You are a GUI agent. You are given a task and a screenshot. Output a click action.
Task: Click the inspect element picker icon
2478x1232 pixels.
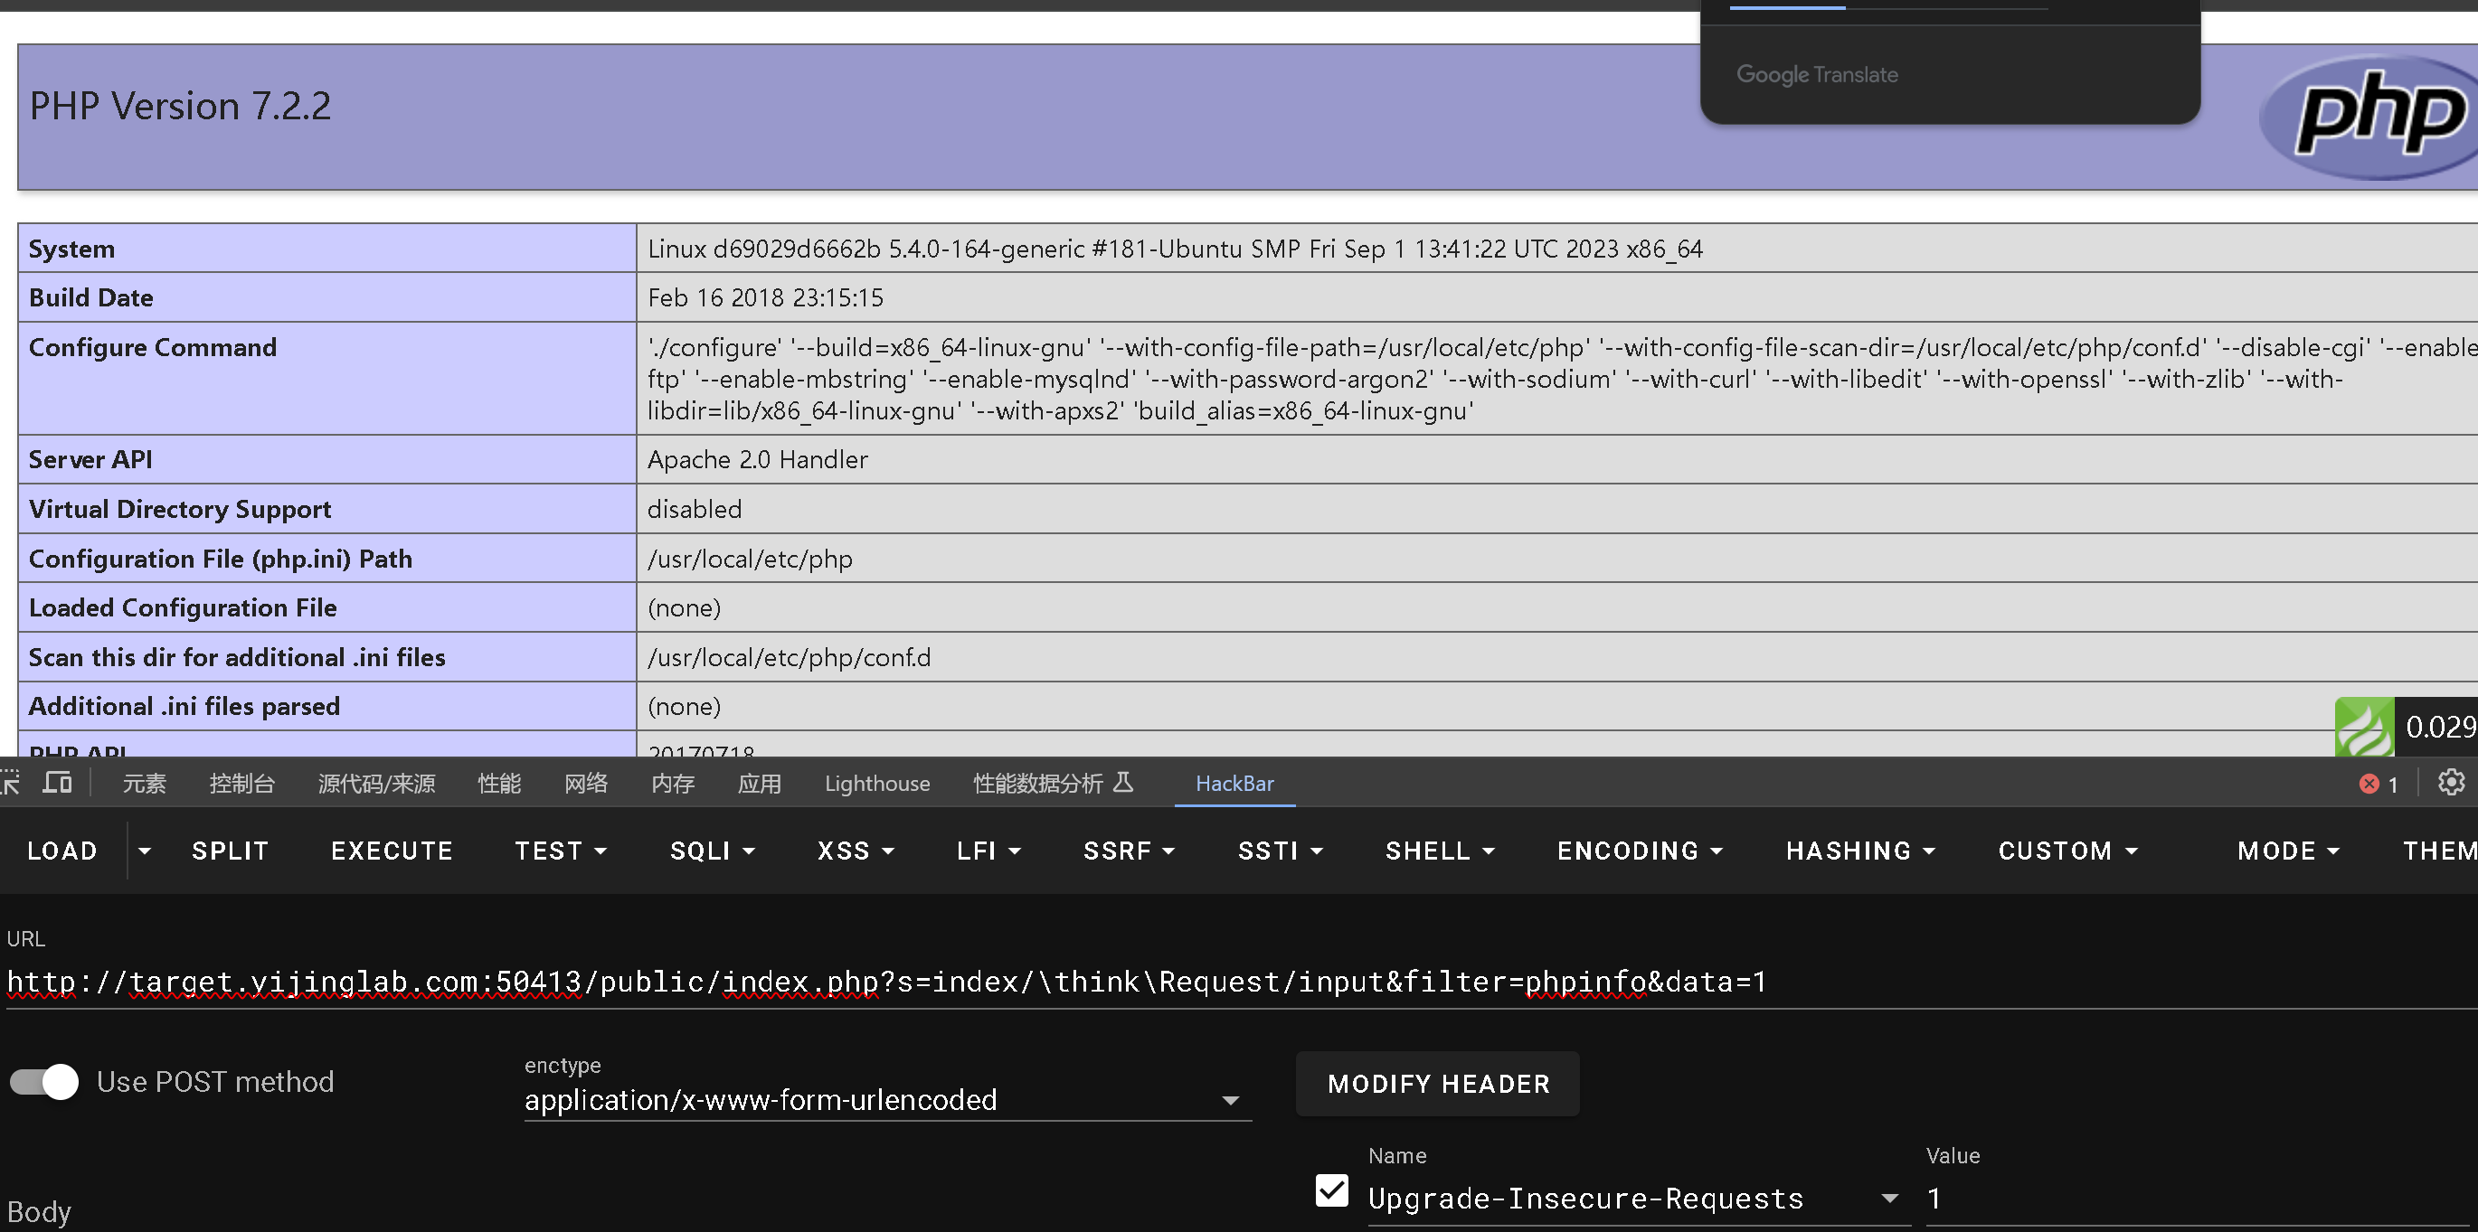click(10, 783)
